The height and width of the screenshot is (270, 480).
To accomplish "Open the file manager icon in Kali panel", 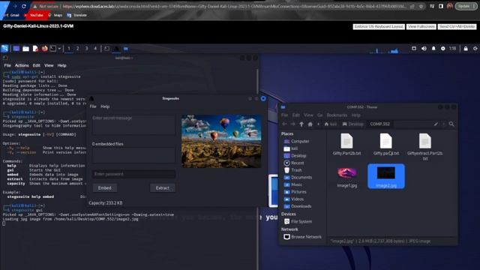I will pos(25,48).
